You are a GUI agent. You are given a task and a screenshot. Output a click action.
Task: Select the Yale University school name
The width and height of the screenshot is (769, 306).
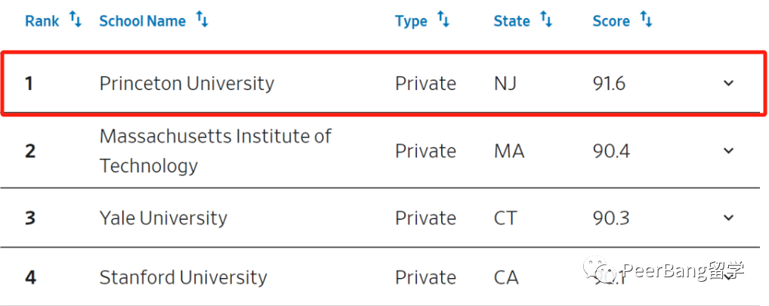[163, 218]
